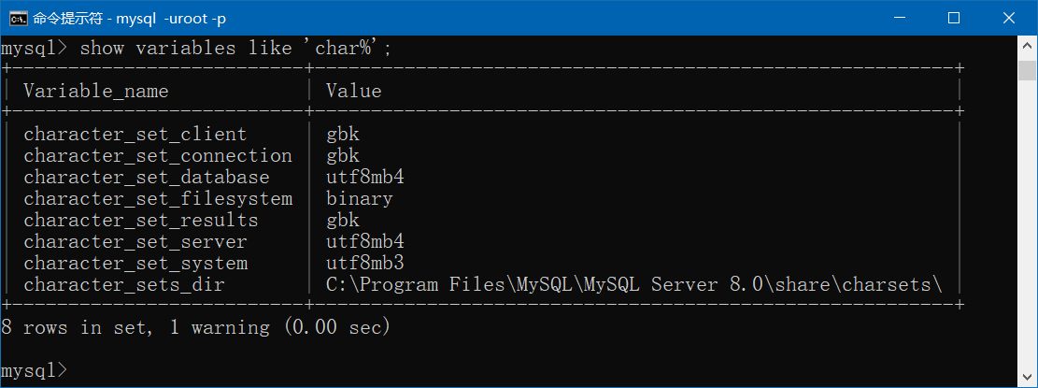Click the vertical scrollbar thumb
The image size is (1038, 388).
pos(1027,71)
